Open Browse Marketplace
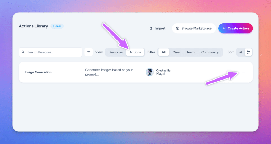This screenshot has width=271, height=144. pos(194,28)
